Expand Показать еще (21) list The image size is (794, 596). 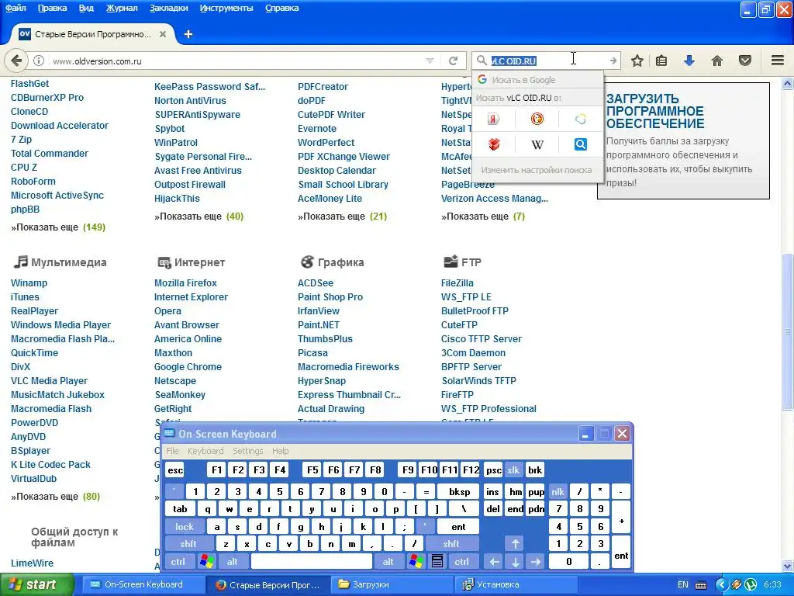pos(342,217)
